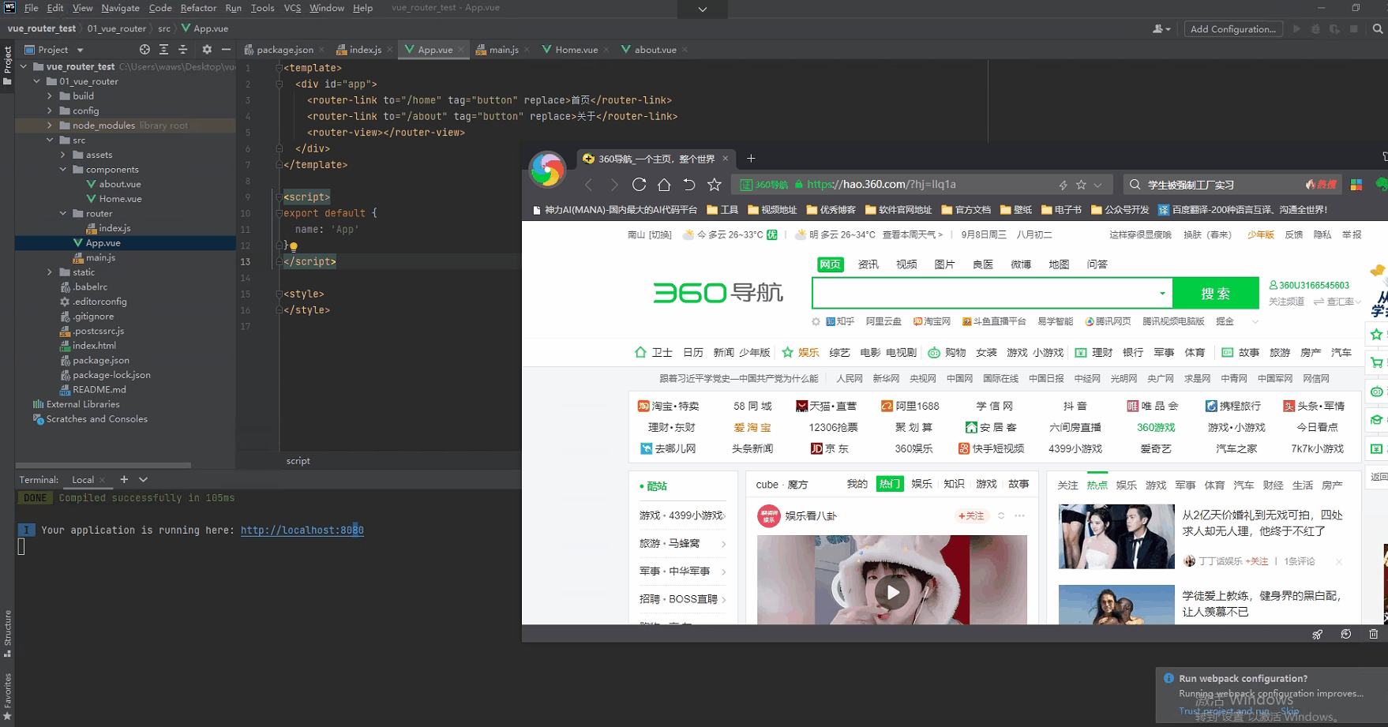The image size is (1388, 727).
Task: Close the 360导航 browser tab
Action: click(x=726, y=159)
